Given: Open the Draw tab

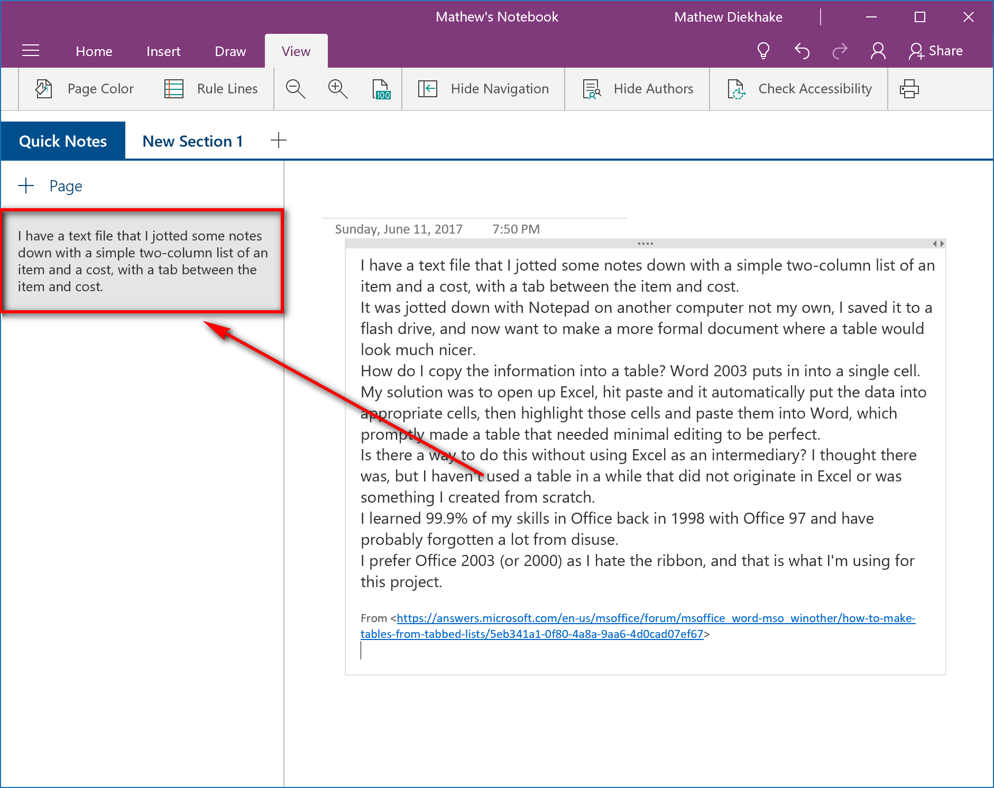Looking at the screenshot, I should pos(230,51).
